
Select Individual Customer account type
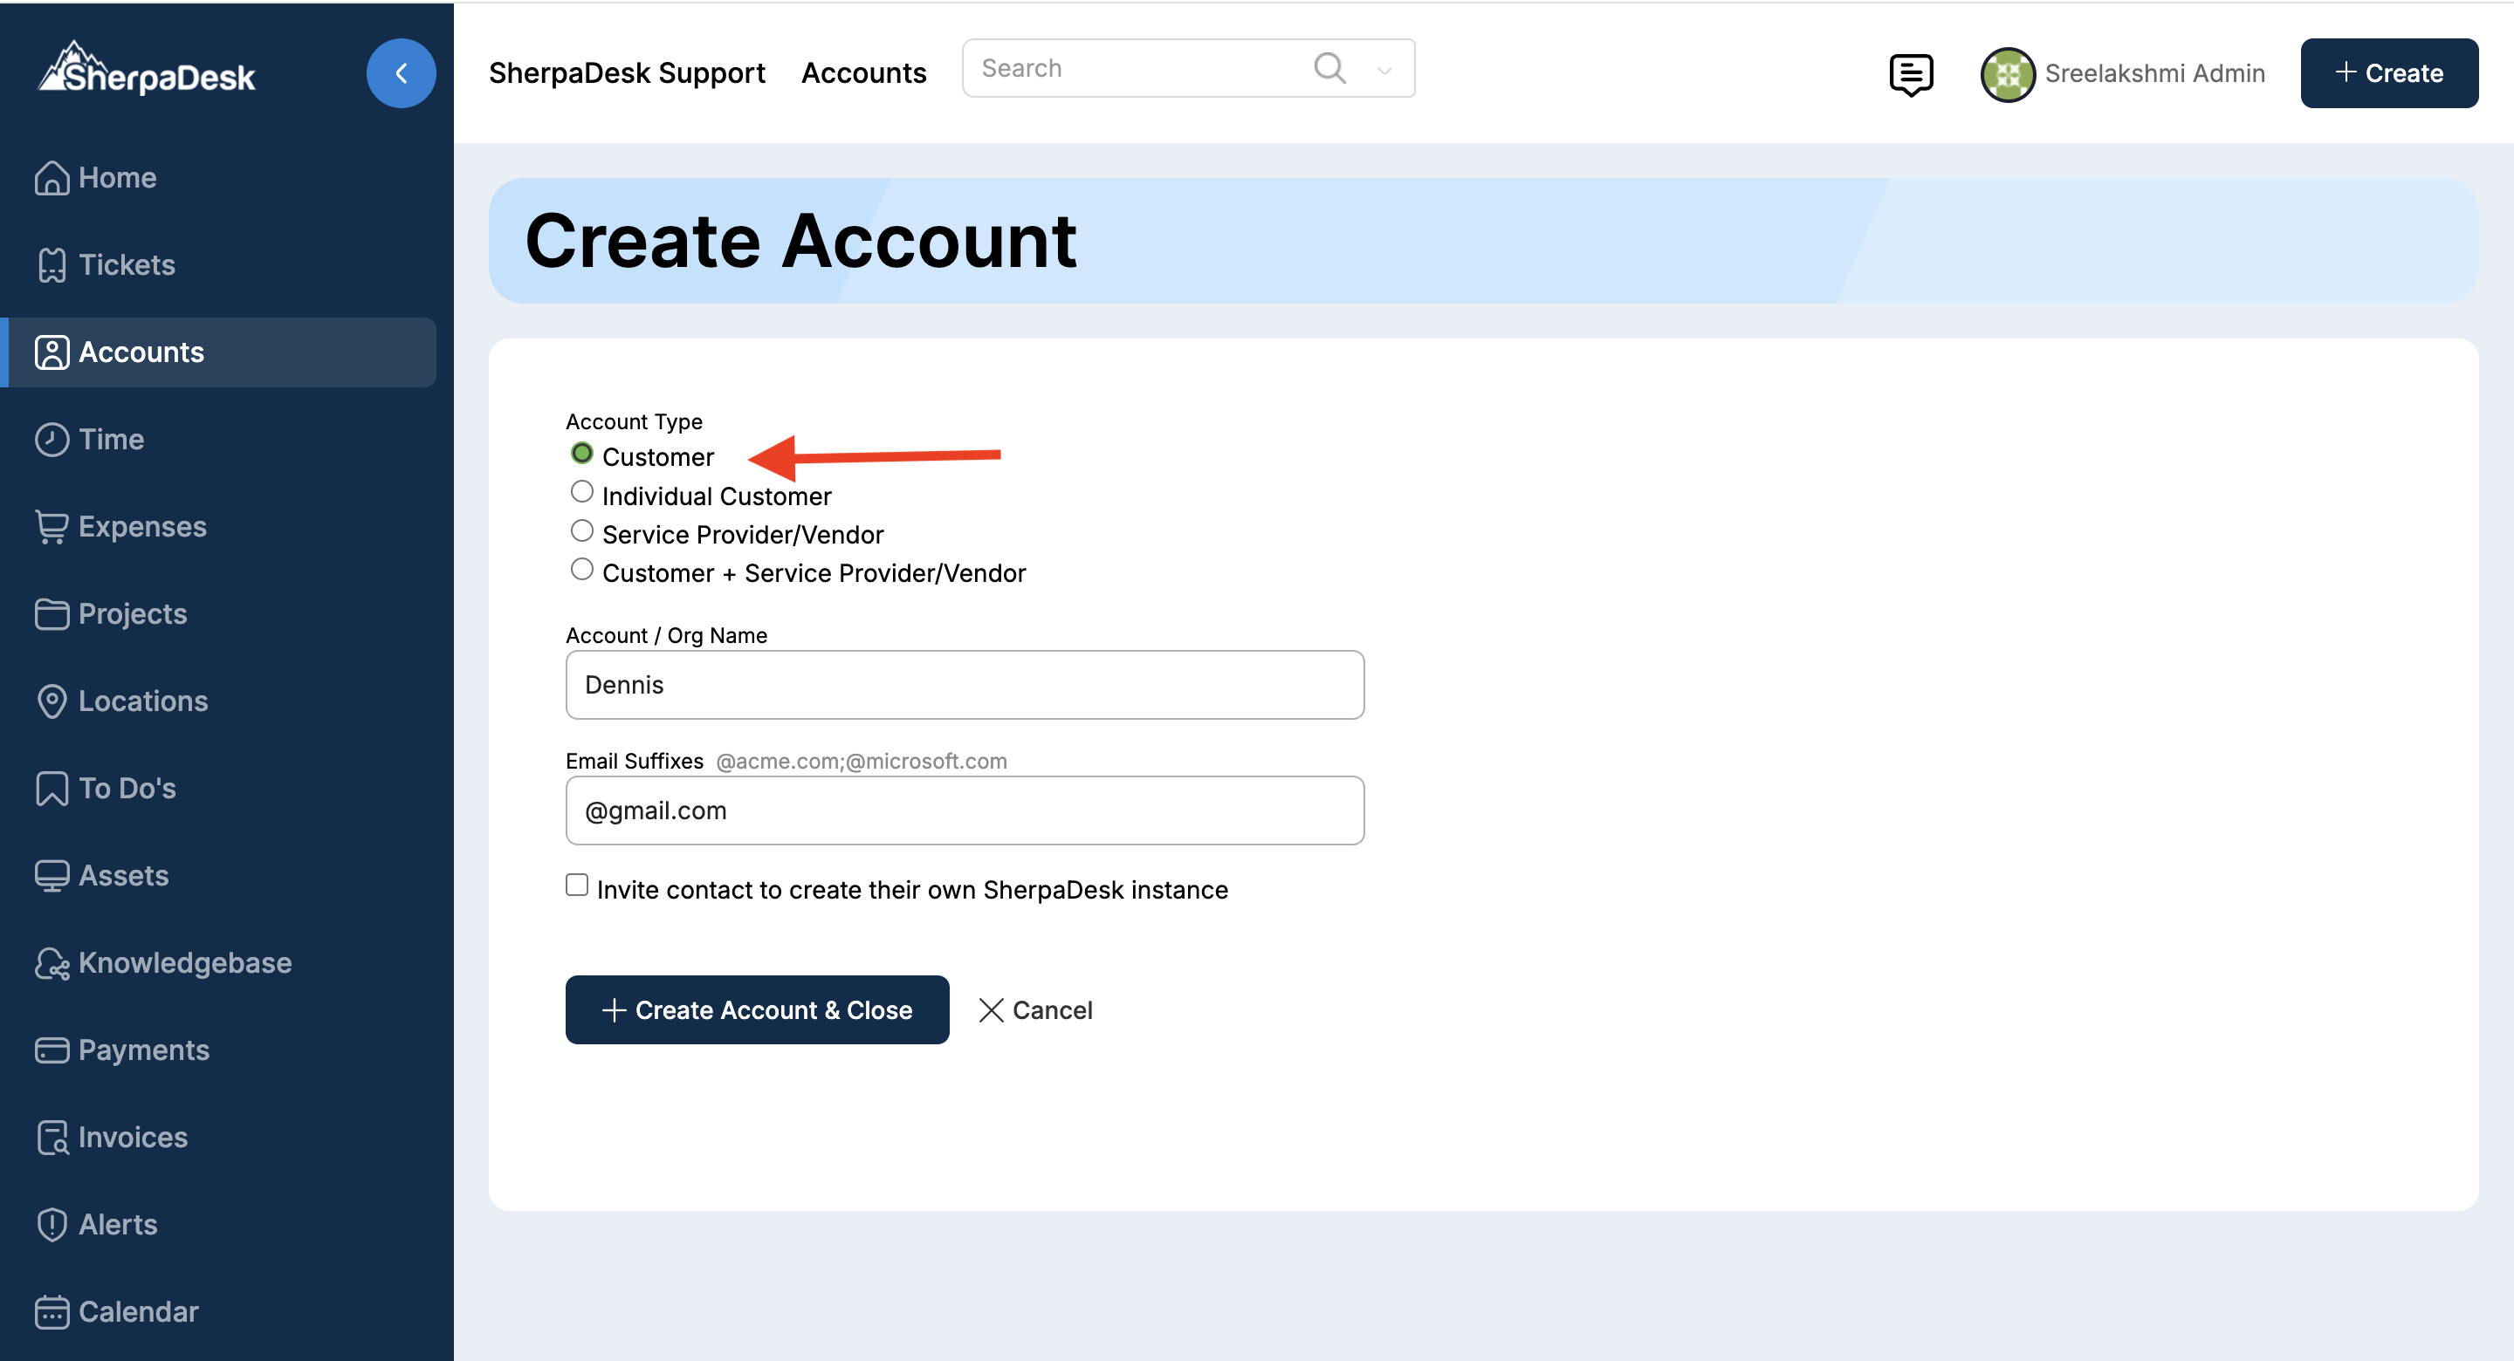pyautogui.click(x=581, y=493)
